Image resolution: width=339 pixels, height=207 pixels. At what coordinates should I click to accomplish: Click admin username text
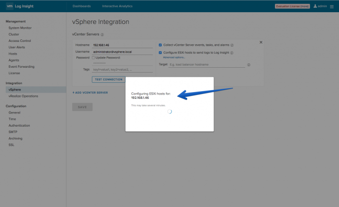point(322,6)
